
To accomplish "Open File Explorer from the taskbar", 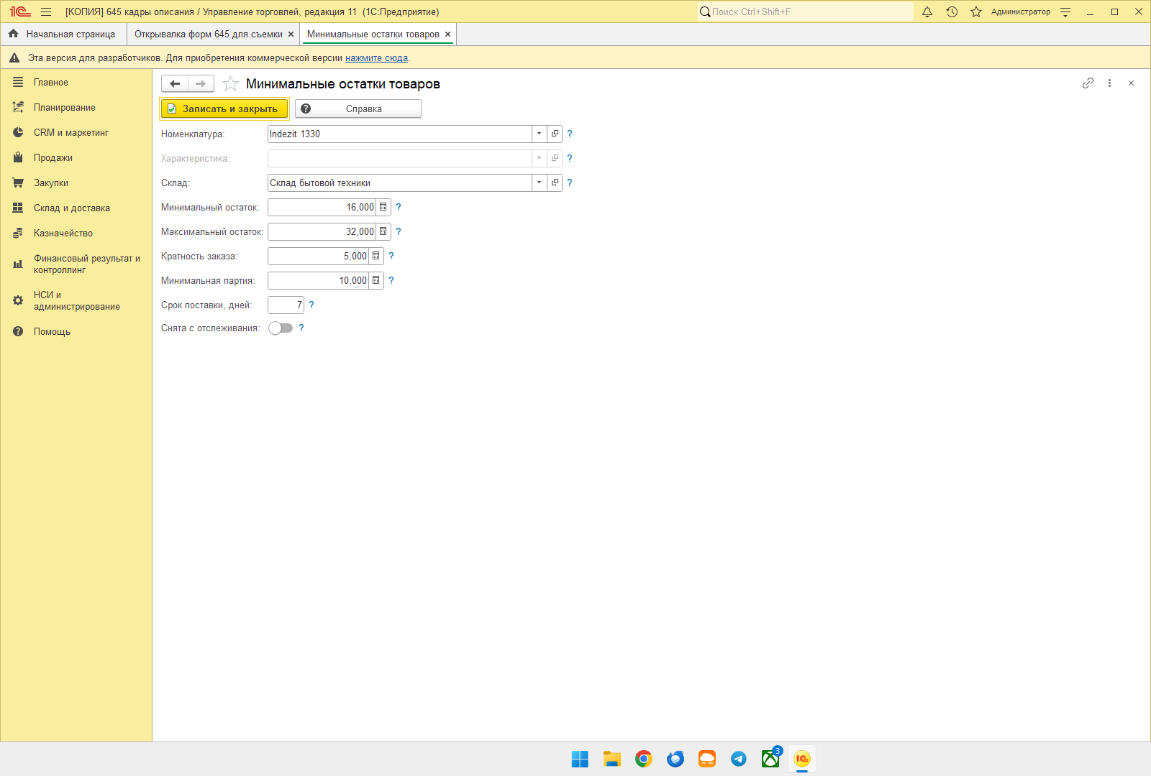I will pyautogui.click(x=612, y=759).
